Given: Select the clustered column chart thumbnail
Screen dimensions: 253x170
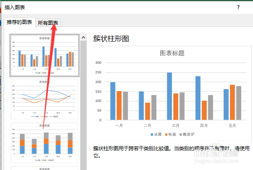Looking at the screenshot, I should 45,55.
